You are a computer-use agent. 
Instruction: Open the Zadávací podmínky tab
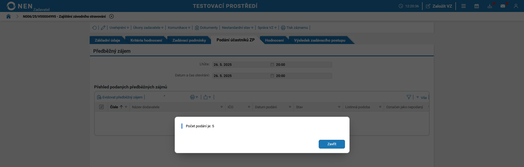pos(189,40)
